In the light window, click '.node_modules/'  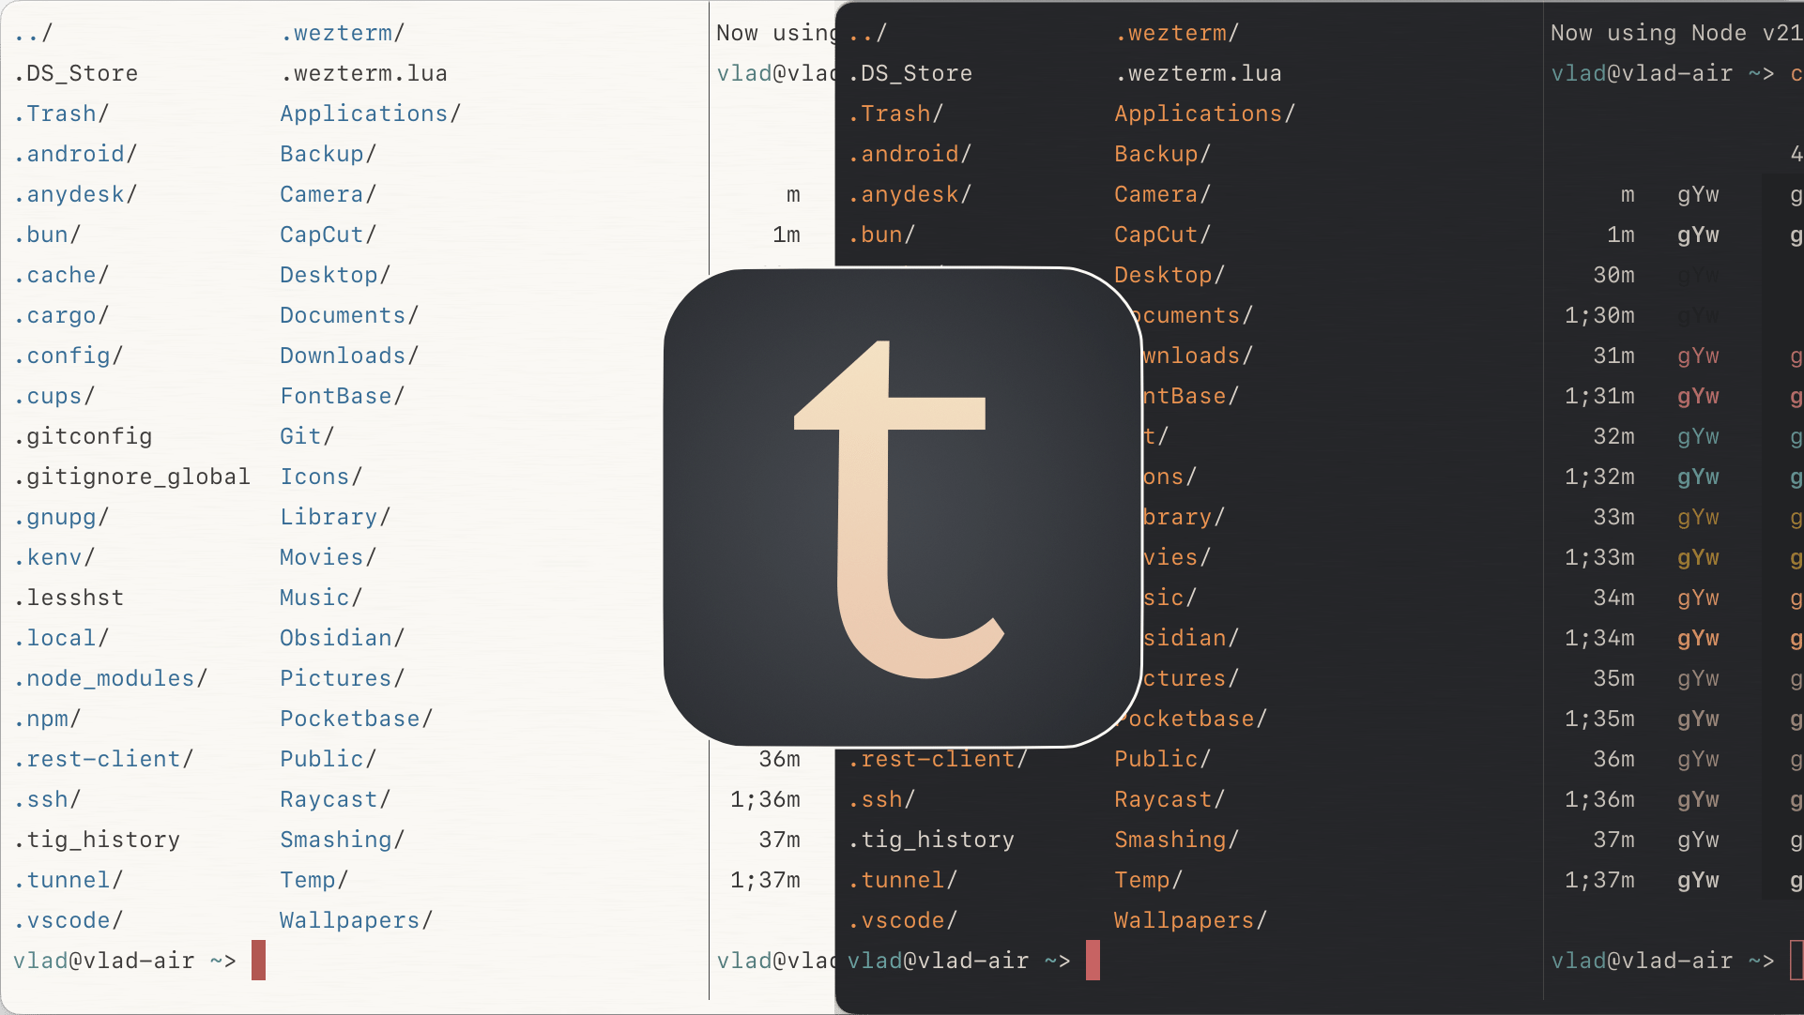click(x=111, y=678)
